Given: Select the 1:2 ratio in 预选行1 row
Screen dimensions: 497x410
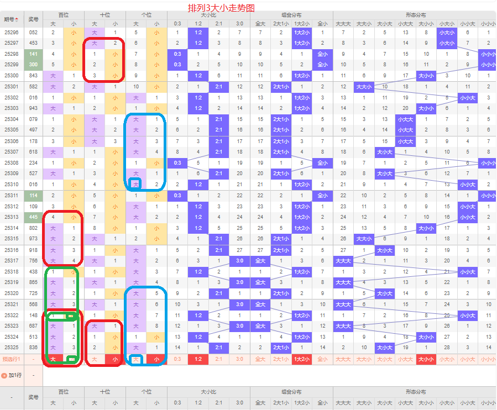Looking at the screenshot, I should pos(198,359).
